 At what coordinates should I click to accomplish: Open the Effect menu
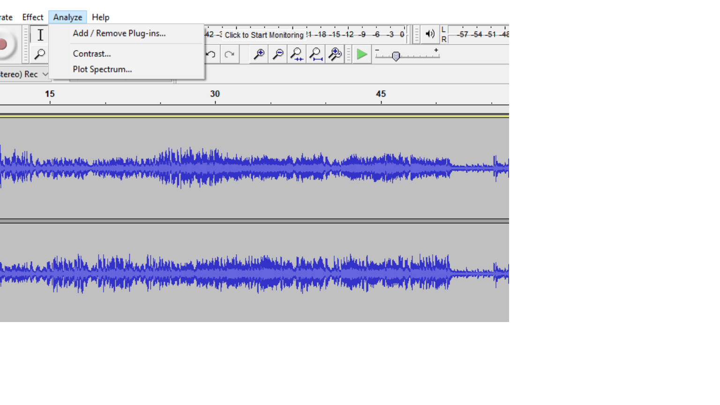32,17
